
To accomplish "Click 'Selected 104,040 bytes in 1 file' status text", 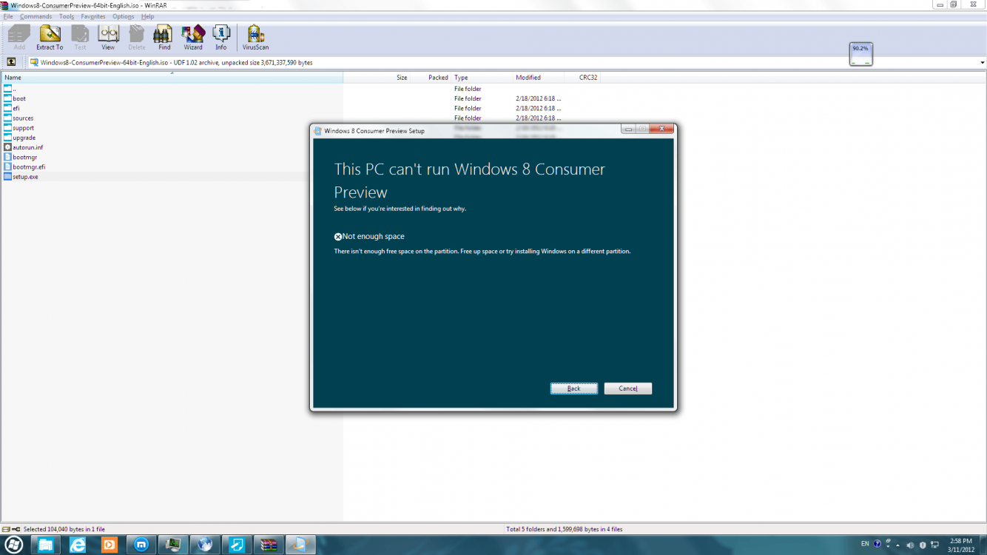I will pyautogui.click(x=64, y=529).
